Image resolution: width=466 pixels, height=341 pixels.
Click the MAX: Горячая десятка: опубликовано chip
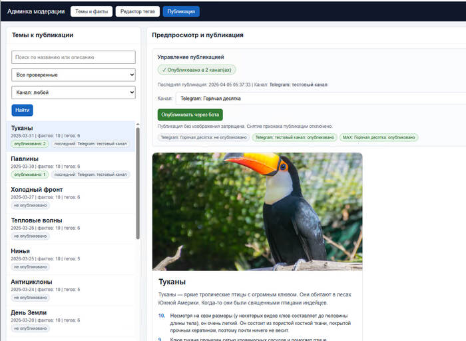tap(379, 137)
